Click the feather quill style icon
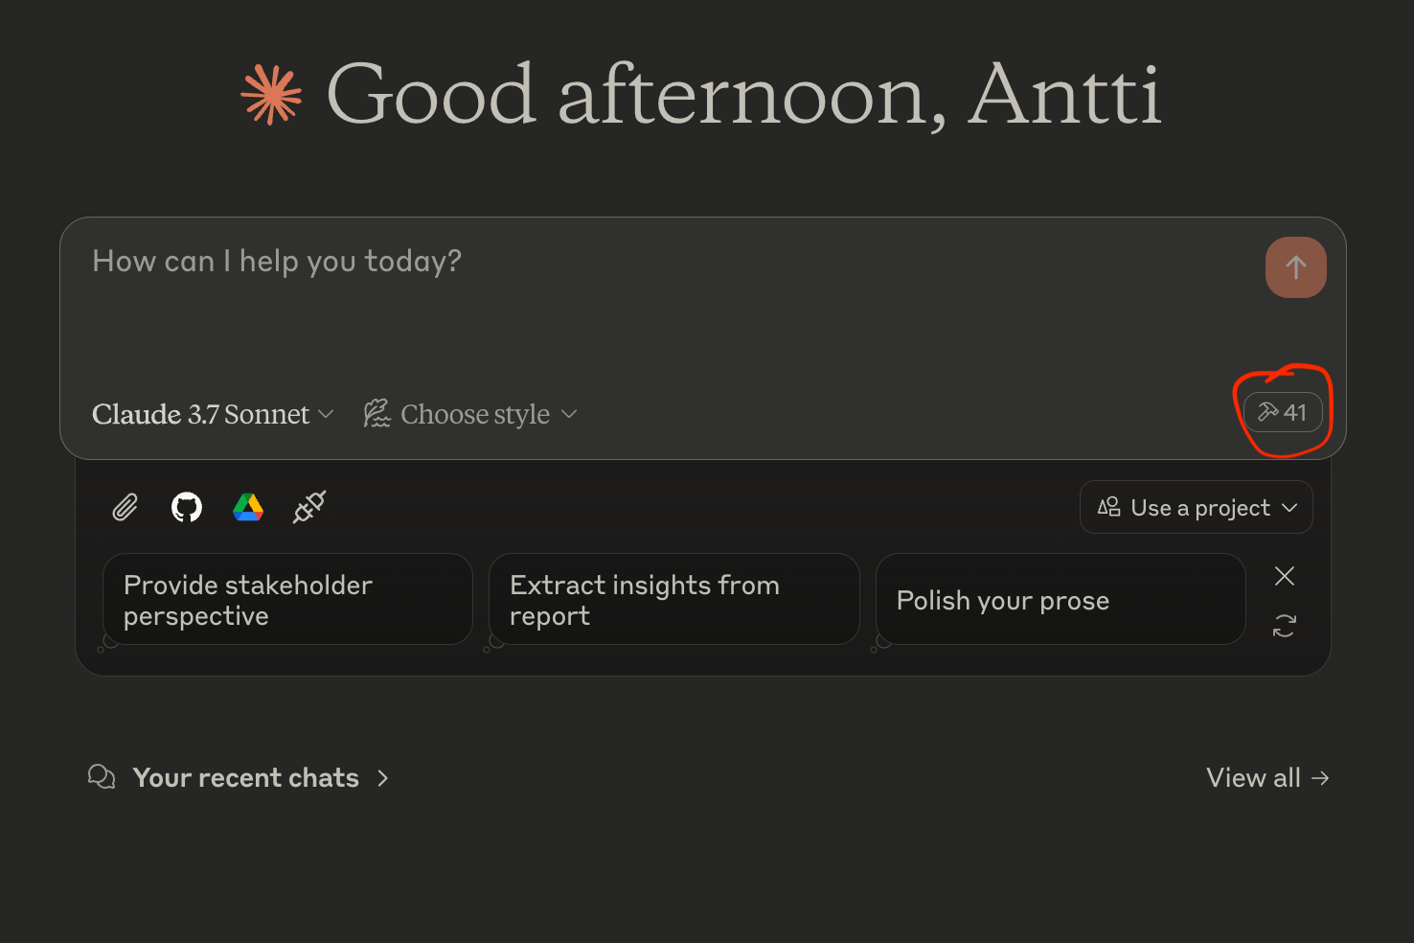The image size is (1414, 943). [376, 413]
